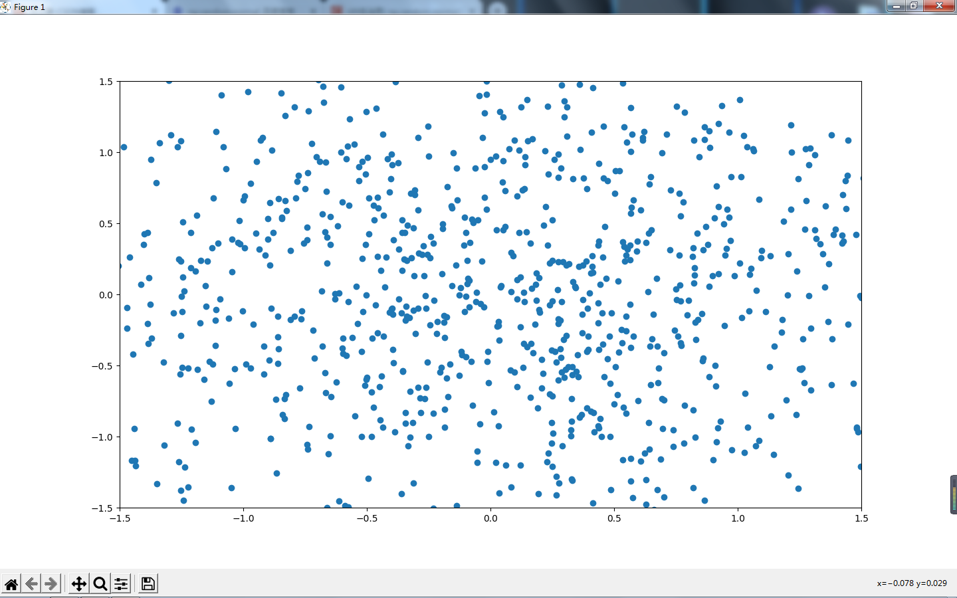Image resolution: width=957 pixels, height=598 pixels.
Task: Save the figure with the disk icon
Action: (148, 584)
